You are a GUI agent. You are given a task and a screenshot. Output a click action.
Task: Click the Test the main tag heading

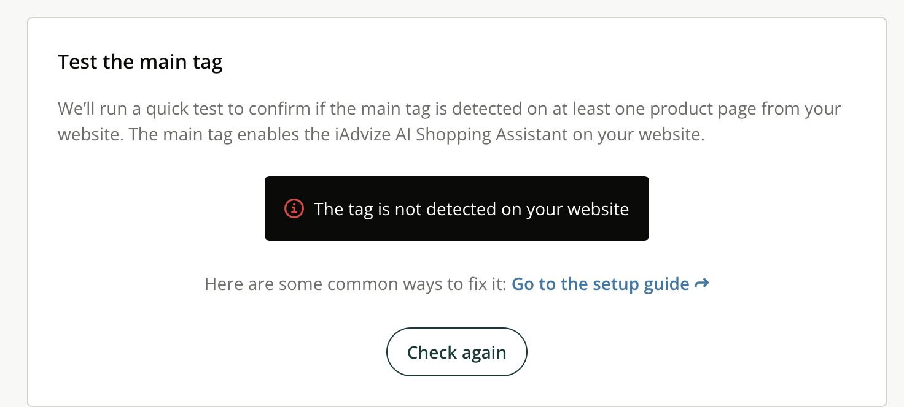coord(140,62)
